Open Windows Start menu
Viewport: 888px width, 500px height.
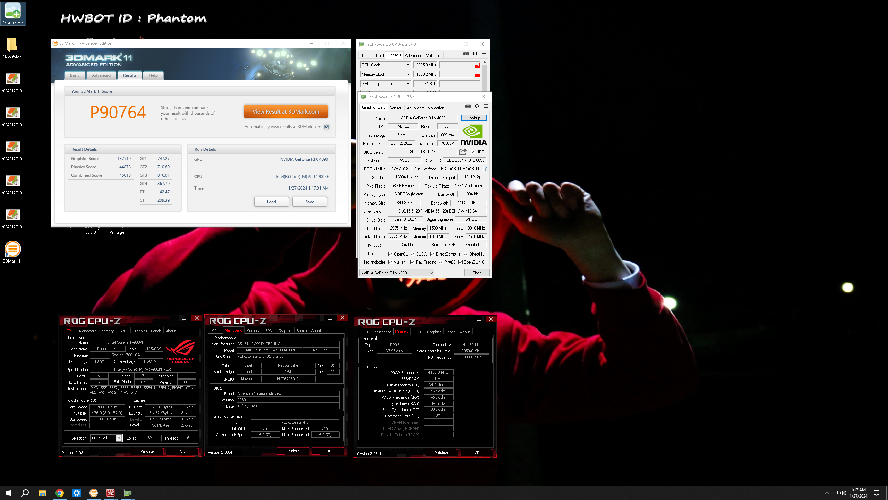(8, 493)
